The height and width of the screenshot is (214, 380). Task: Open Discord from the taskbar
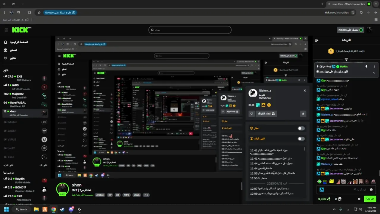(x=71, y=209)
